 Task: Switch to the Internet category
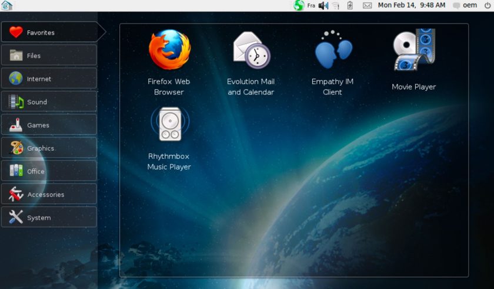click(49, 79)
